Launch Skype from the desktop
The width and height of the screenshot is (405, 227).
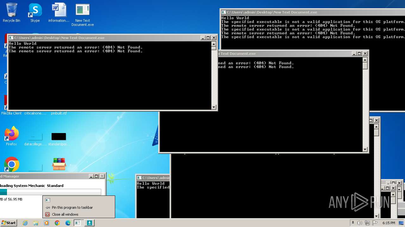tap(35, 13)
